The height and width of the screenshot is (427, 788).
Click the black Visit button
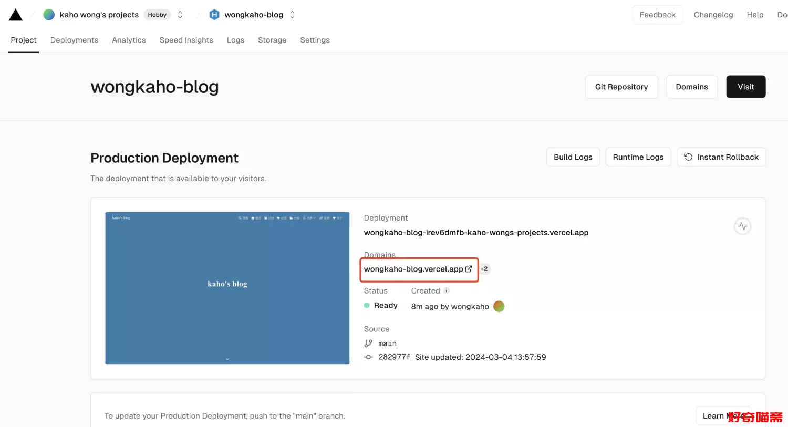pyautogui.click(x=745, y=87)
